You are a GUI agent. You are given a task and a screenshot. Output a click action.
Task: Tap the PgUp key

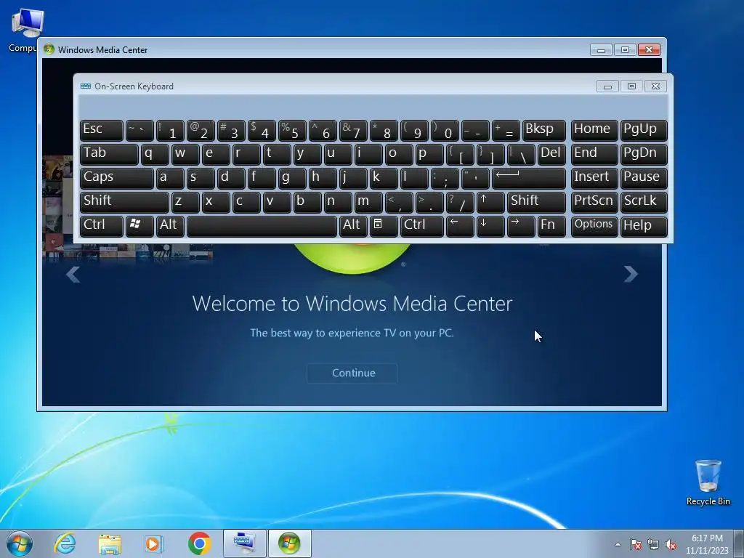[x=644, y=131]
